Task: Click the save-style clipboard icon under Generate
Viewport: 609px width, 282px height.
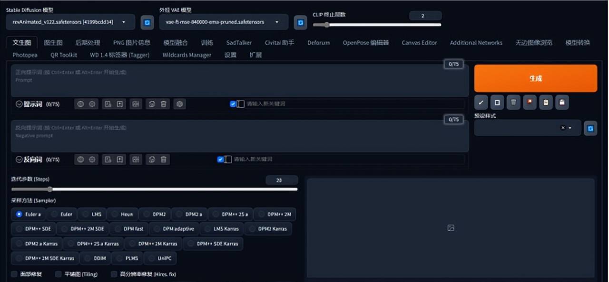Action: [562, 102]
